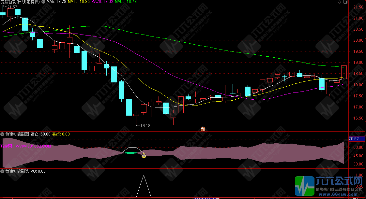366x199 pixels.
Task: Click the 六六公式网 logo in the corner
Action: click(x=329, y=186)
